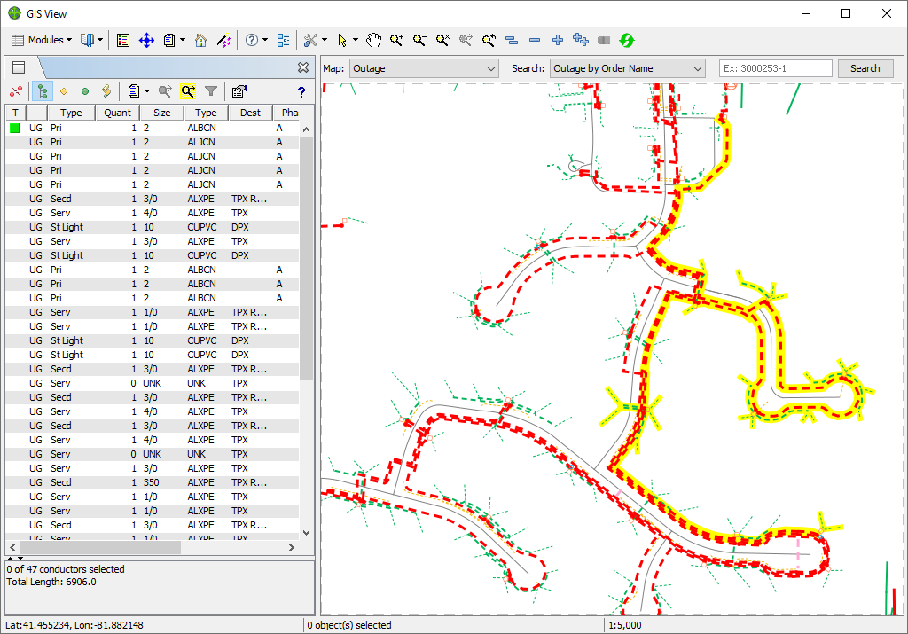Toggle the green circle button
This screenshot has width=908, height=634.
(x=85, y=91)
